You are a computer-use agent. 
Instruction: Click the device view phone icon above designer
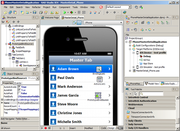tap(79, 23)
